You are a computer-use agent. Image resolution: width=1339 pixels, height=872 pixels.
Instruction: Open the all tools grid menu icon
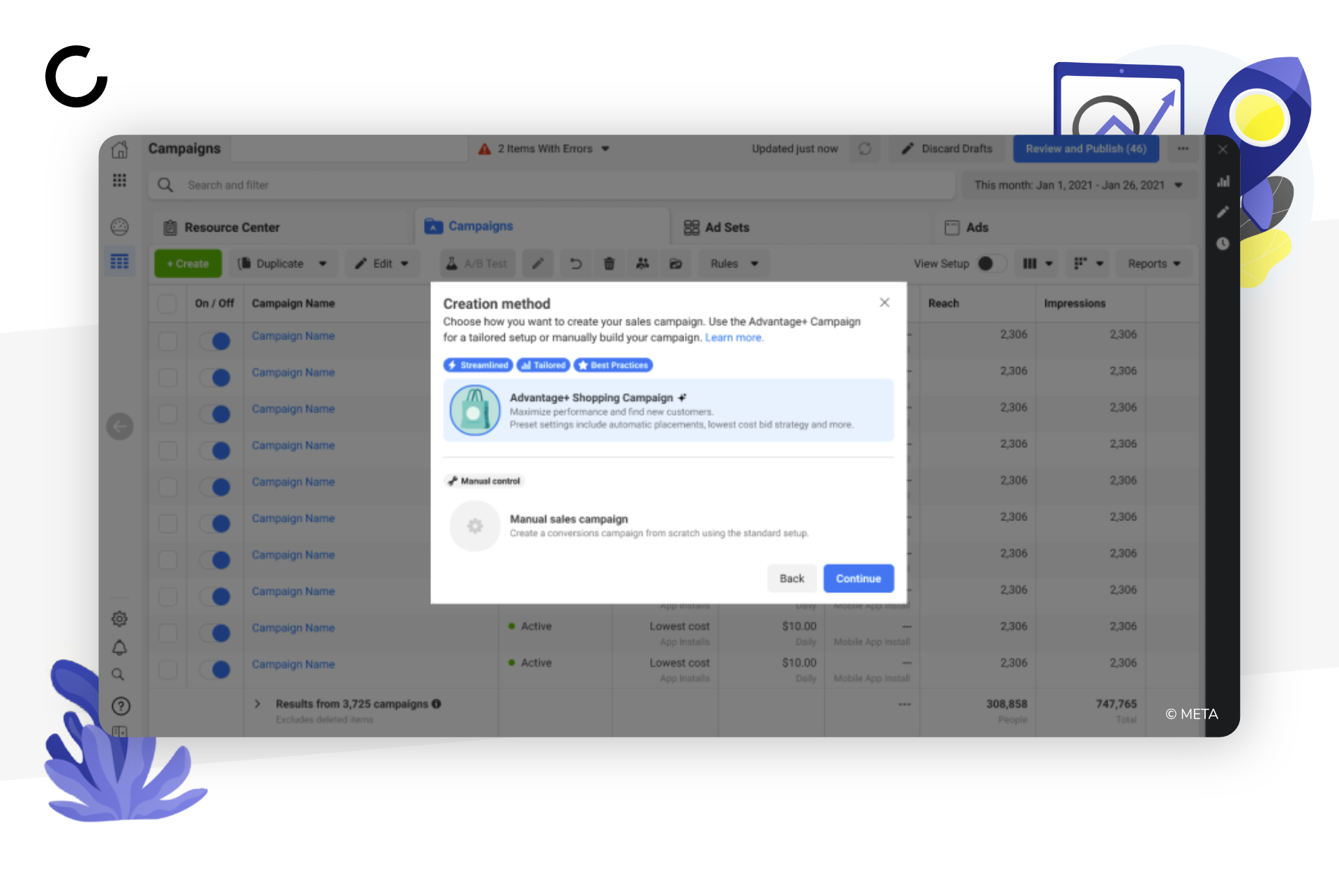tap(120, 181)
